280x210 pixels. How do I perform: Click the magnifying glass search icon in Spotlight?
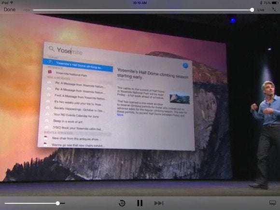tap(52, 49)
